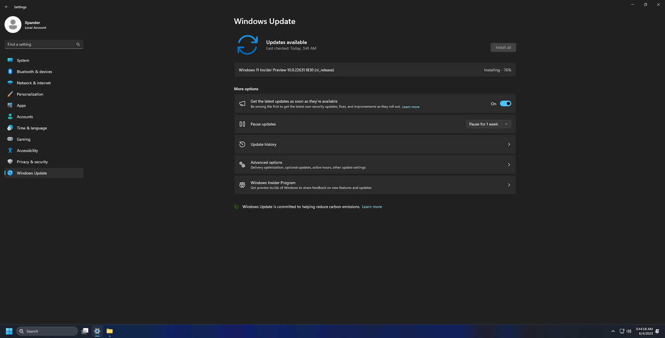
Task: Click Learn more link about latest updates
Action: tap(410, 107)
